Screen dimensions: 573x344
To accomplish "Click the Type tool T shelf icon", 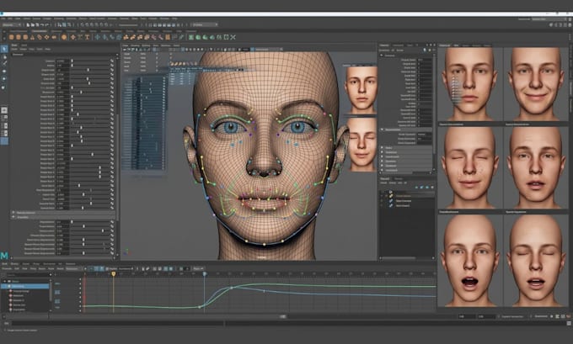I will click(x=87, y=37).
